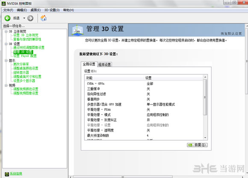The height and width of the screenshot is (178, 248).
Task: Select the 垂直同步 row
Action: pyautogui.click(x=144, y=99)
